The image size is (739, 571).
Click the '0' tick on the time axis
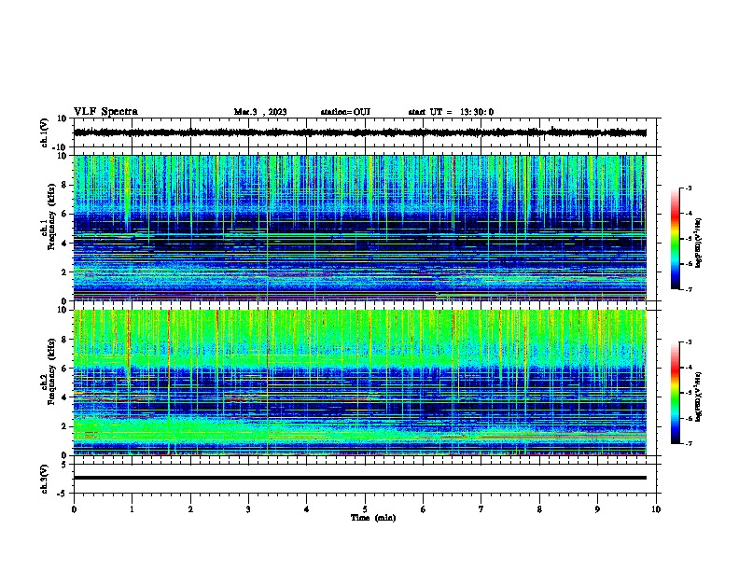[x=74, y=509]
